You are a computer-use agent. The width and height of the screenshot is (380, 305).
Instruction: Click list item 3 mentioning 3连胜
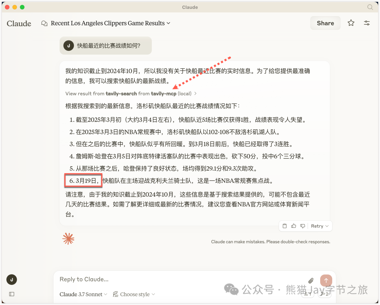182,144
